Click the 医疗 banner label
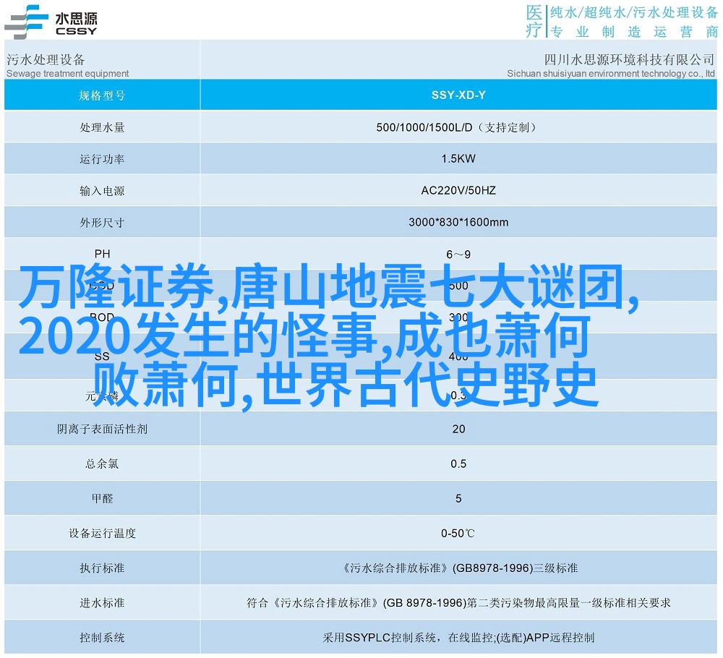 coord(534,21)
